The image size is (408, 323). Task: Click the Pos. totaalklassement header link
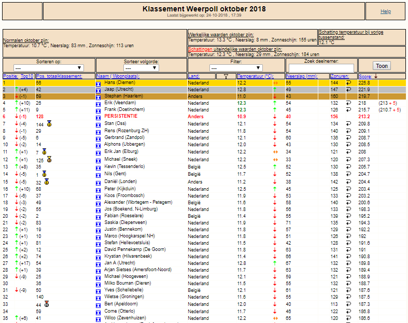(59, 76)
